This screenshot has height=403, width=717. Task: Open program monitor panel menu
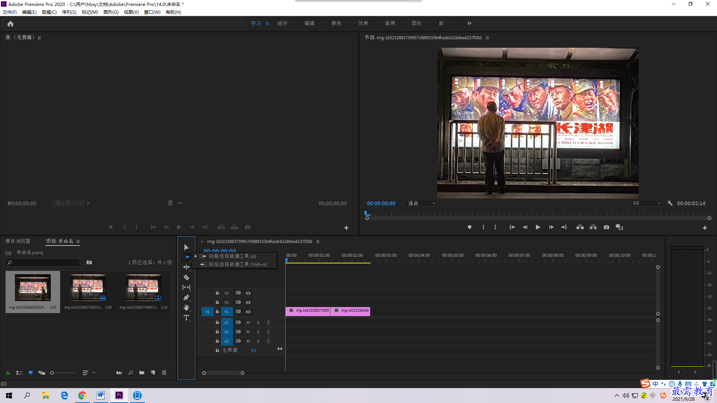tap(487, 38)
